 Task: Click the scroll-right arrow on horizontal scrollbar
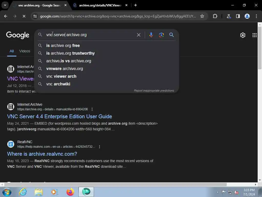click(x=256, y=185)
